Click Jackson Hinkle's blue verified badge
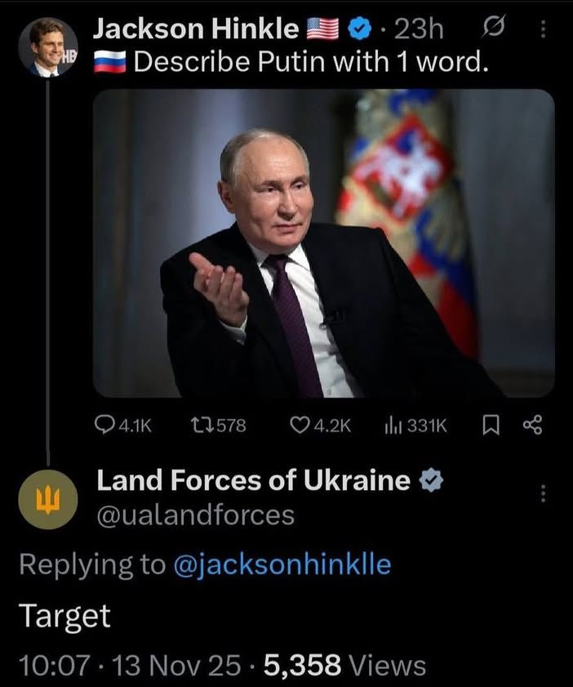This screenshot has height=687, width=573. [359, 29]
